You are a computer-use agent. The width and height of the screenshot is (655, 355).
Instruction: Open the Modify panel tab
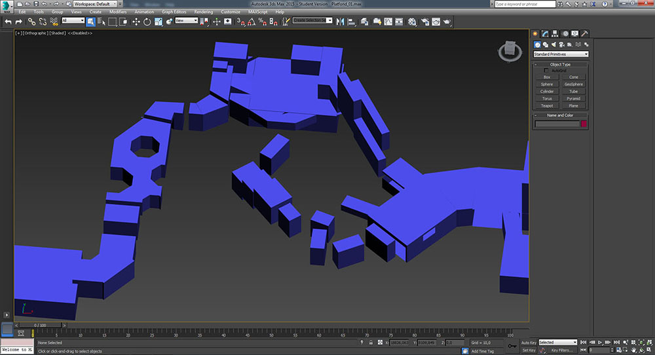click(545, 33)
